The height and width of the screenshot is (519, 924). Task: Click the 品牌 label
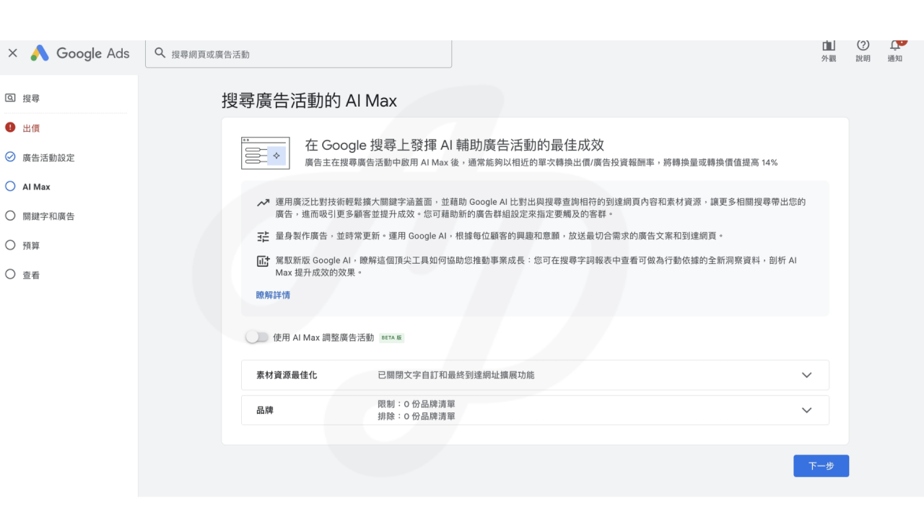click(x=265, y=410)
